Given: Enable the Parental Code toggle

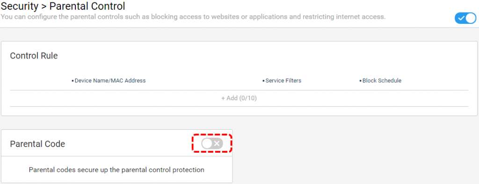Looking at the screenshot, I should (212, 143).
